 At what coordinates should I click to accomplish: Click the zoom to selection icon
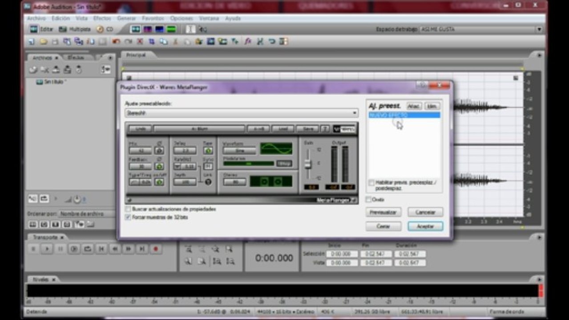pyautogui.click(x=229, y=249)
